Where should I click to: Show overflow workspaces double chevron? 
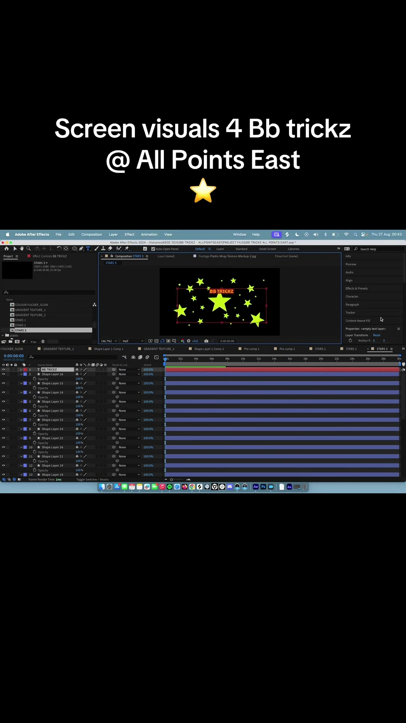click(338, 249)
